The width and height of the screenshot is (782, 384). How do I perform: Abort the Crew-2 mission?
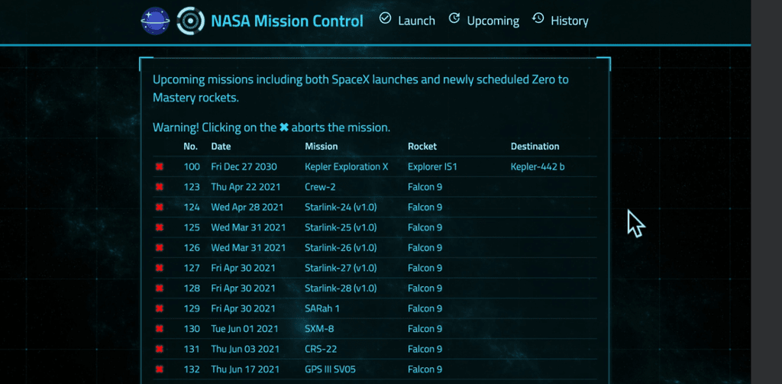coord(159,187)
